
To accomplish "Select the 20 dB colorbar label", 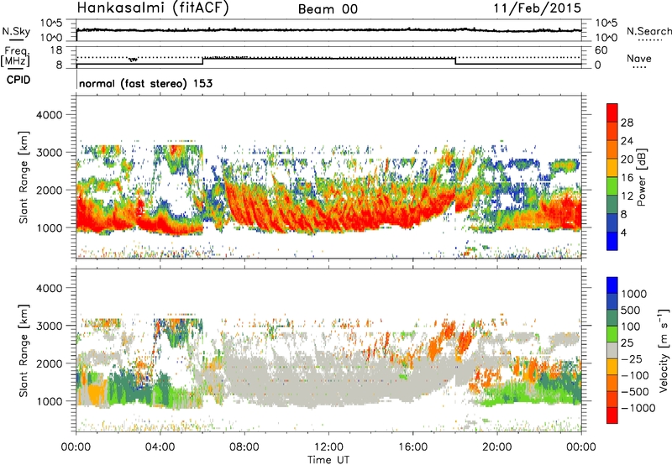I will click(x=627, y=159).
